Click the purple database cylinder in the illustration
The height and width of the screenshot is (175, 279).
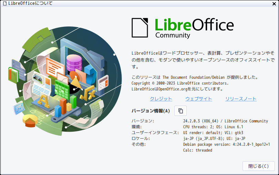coord(74,63)
